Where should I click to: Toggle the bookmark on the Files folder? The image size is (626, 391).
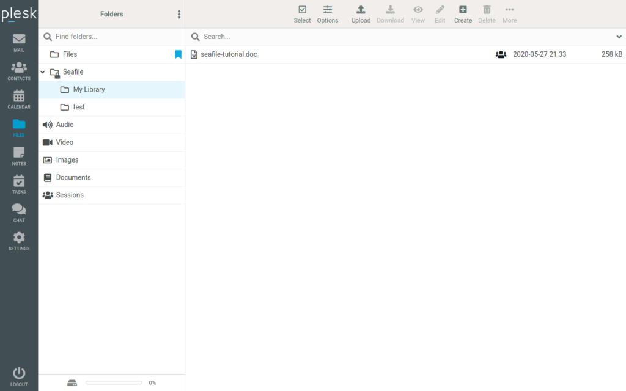pyautogui.click(x=178, y=54)
